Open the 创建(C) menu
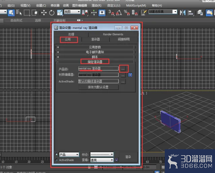215x173 pixels. coord(41,5)
